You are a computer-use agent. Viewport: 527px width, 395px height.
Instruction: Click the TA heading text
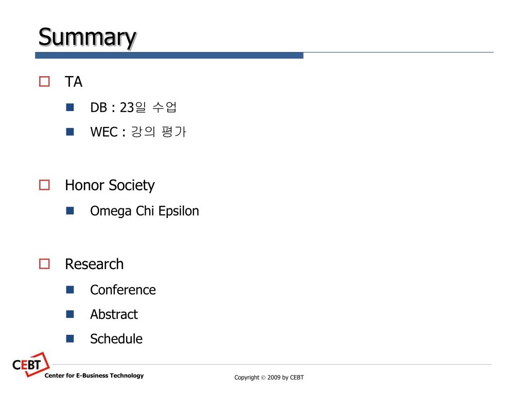(x=74, y=82)
